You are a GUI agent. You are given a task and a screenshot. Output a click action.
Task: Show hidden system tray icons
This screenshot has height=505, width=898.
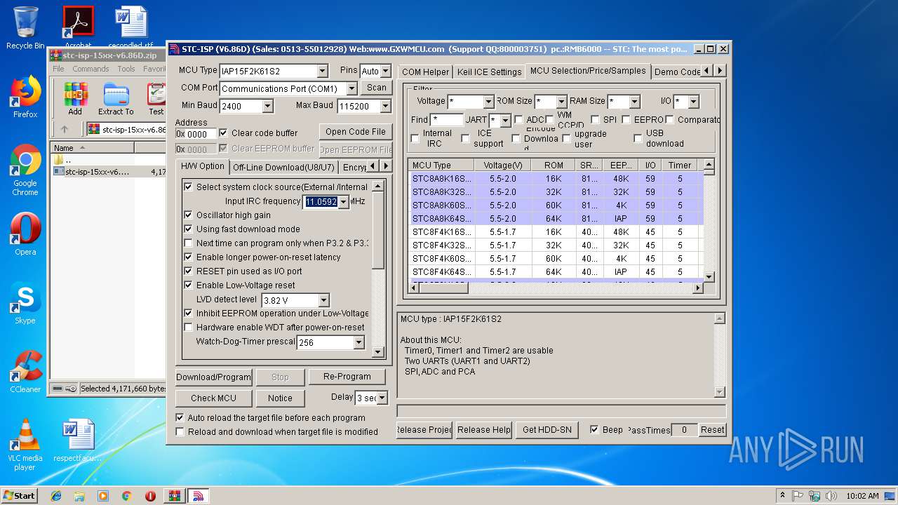[783, 496]
